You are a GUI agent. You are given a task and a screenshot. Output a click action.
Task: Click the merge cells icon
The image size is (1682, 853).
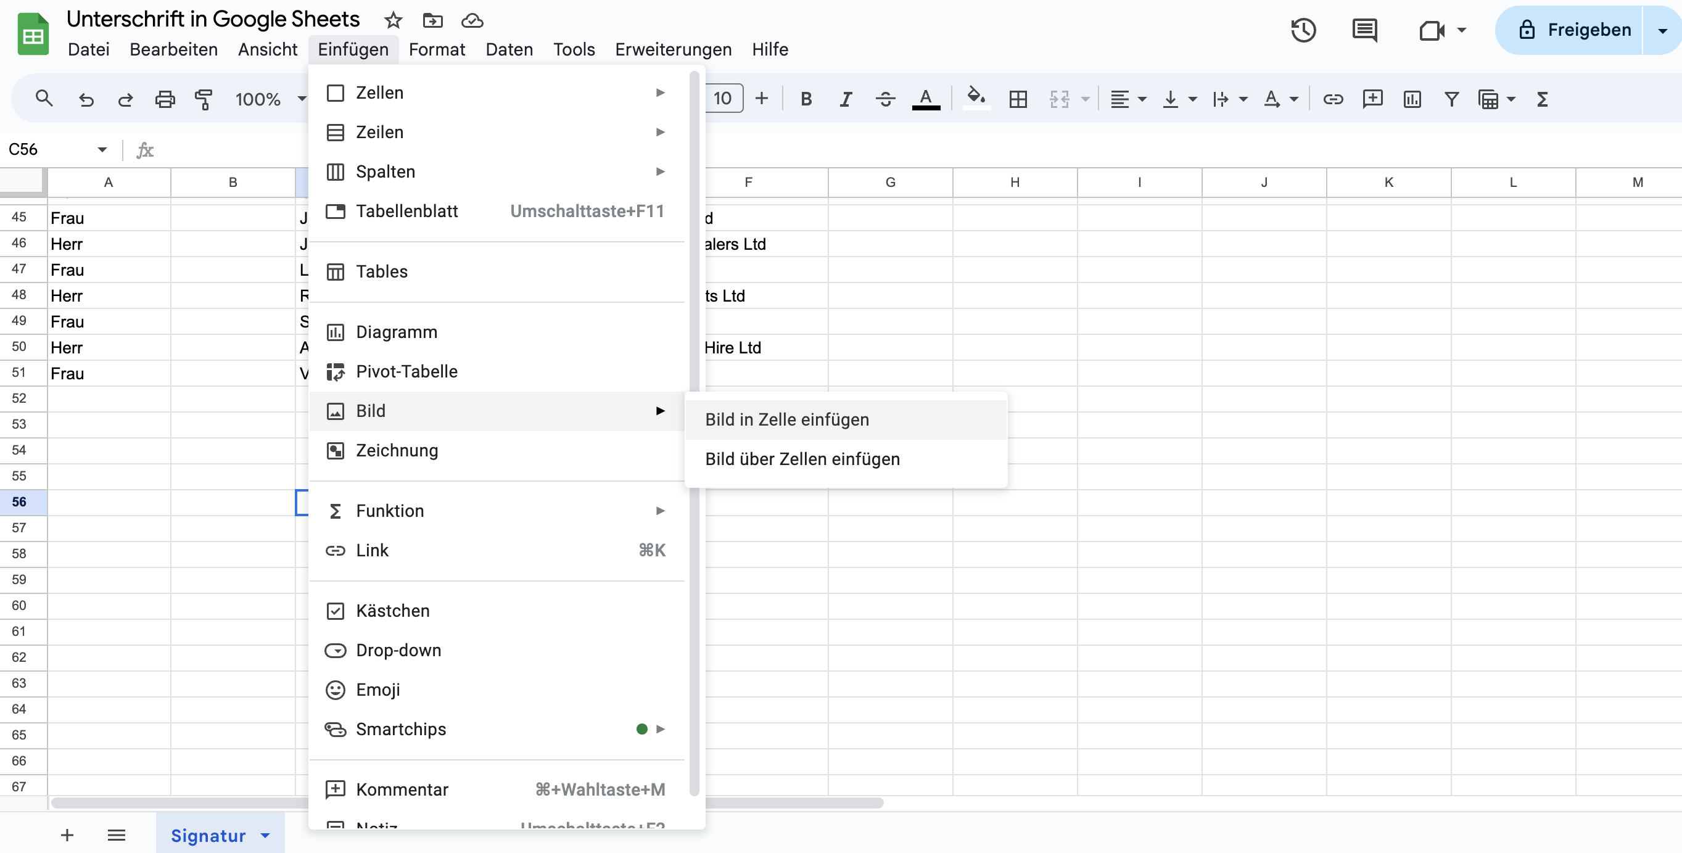tap(1059, 99)
